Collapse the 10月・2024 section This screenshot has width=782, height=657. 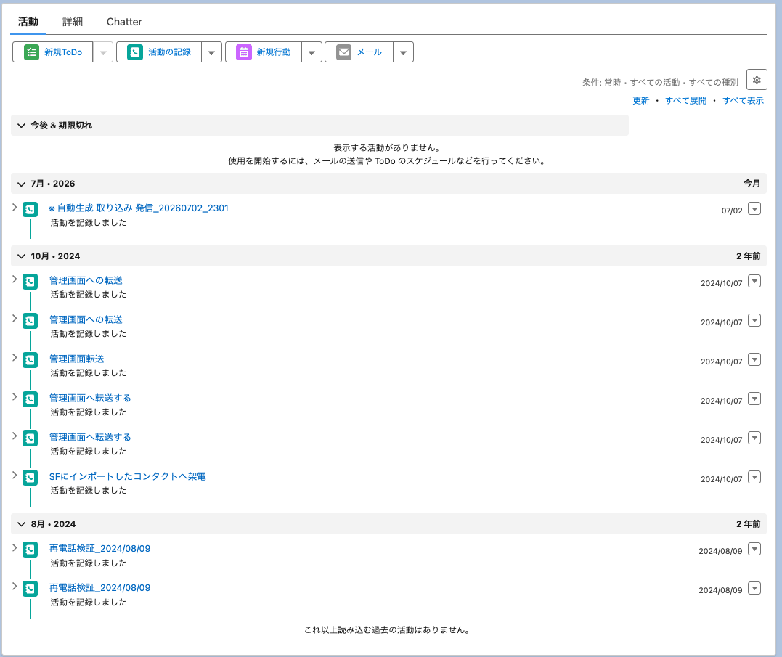point(22,256)
